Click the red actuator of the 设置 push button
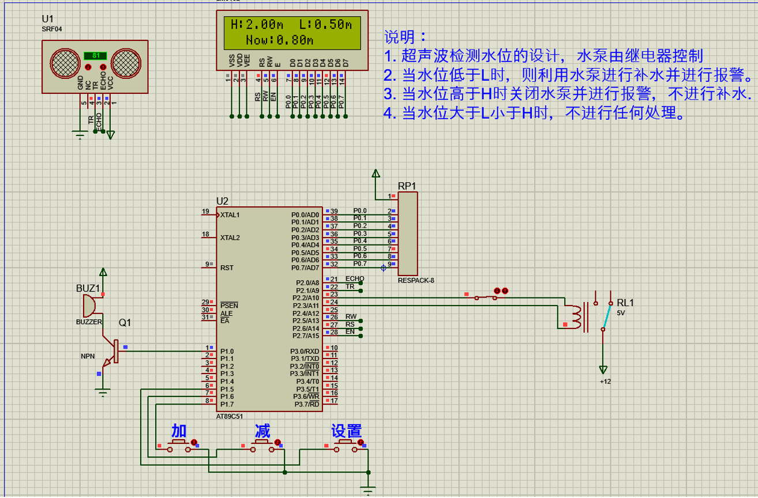758x498 pixels. pos(361,442)
